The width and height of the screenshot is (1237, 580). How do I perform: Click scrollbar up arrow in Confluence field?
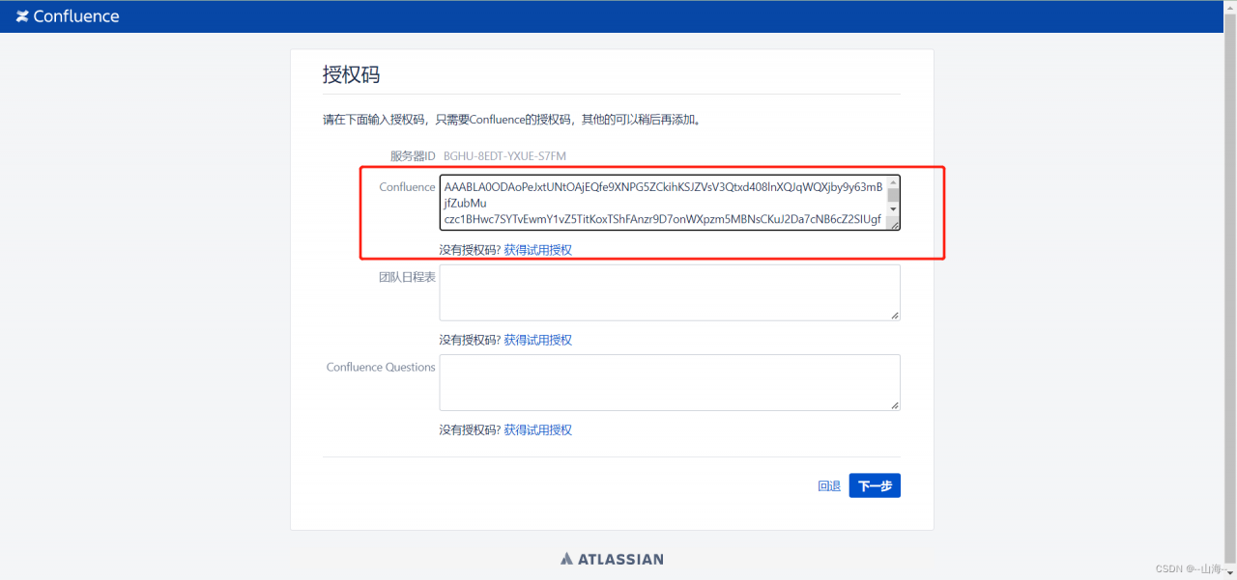coord(894,181)
